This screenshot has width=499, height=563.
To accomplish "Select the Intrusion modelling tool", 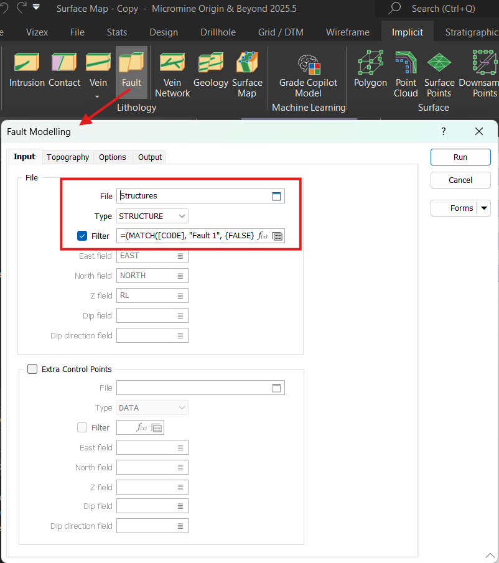I will pyautogui.click(x=27, y=70).
